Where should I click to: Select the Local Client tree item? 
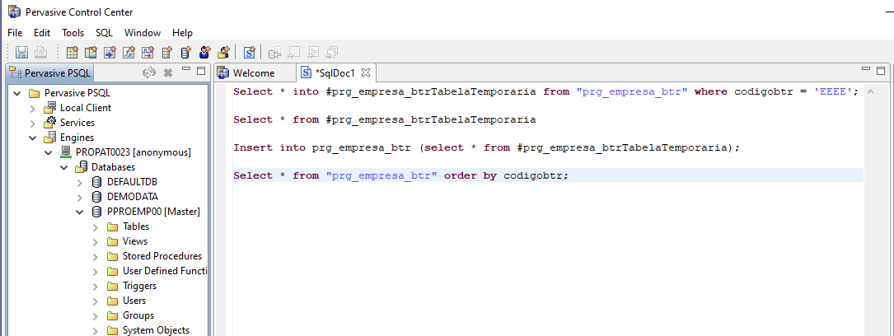pyautogui.click(x=86, y=108)
